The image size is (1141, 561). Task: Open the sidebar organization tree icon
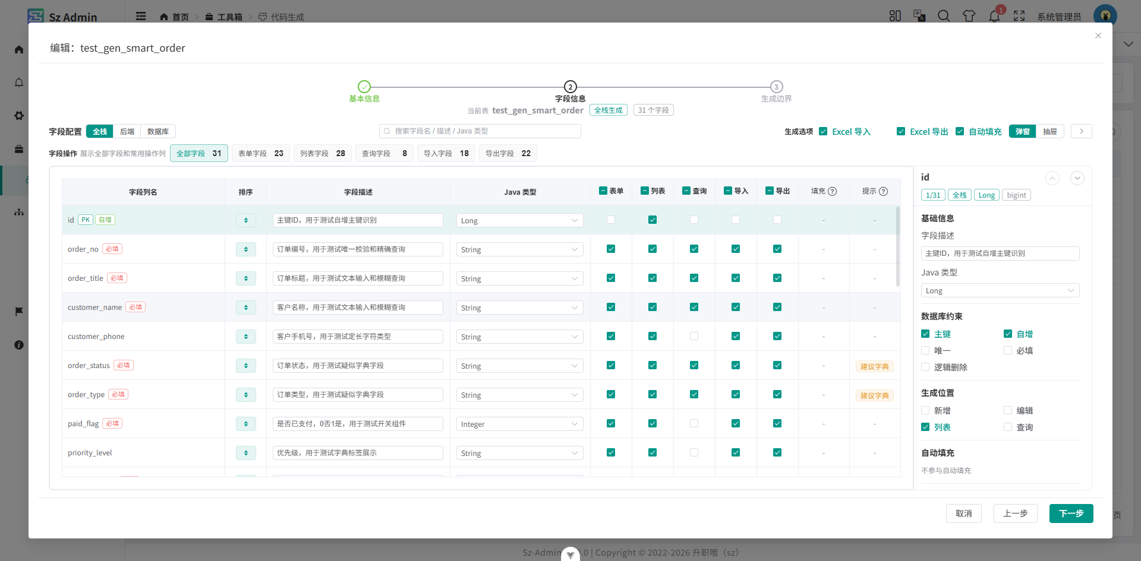pos(19,212)
